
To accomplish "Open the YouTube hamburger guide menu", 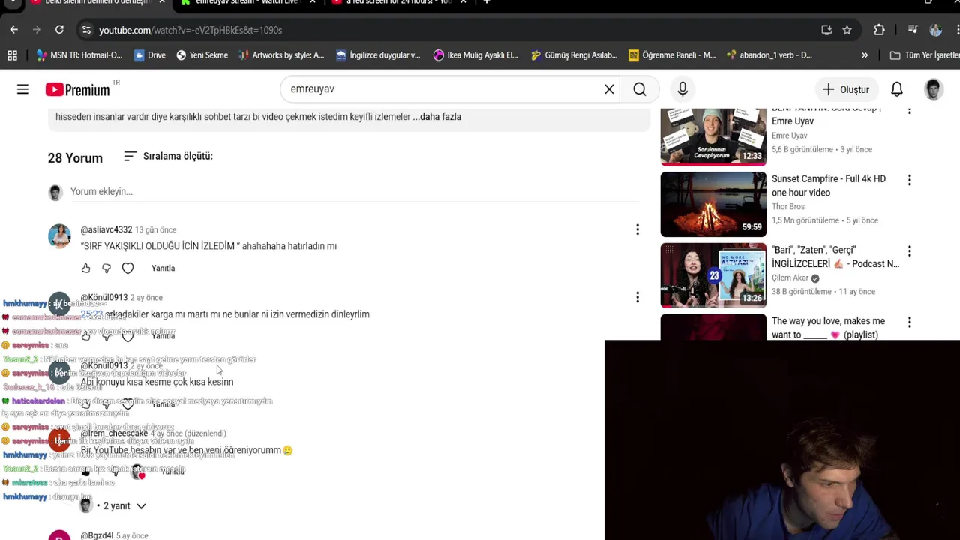I will click(x=22, y=89).
